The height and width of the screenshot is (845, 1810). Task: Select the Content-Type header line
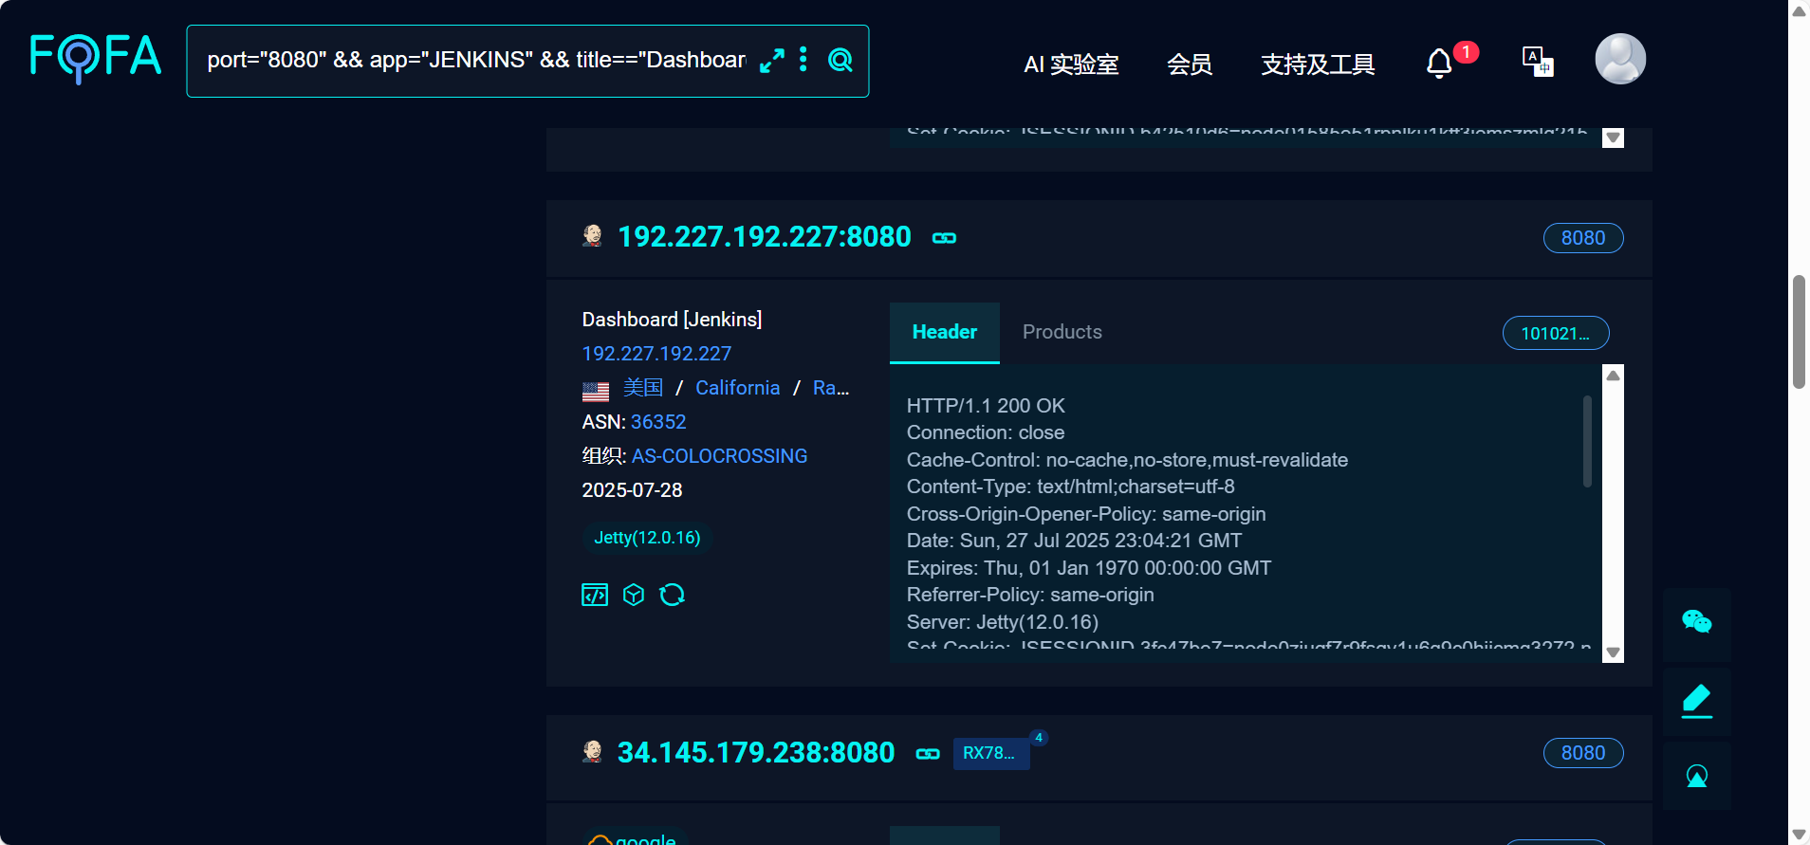tap(1071, 487)
